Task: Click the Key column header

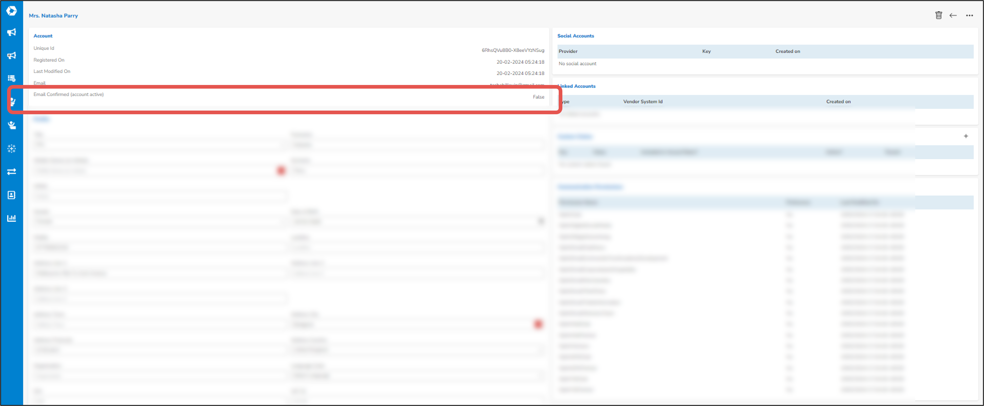Action: pos(706,51)
